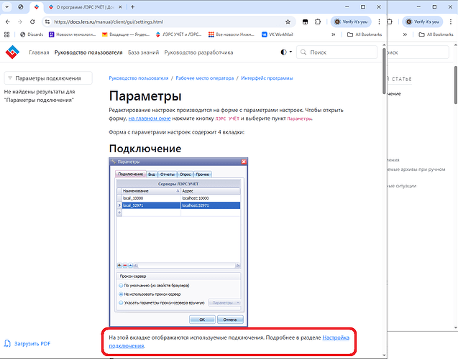Image resolution: width=458 pixels, height=359 pixels.
Task: Open Chrome three-dot menu in front window
Action: point(379,22)
